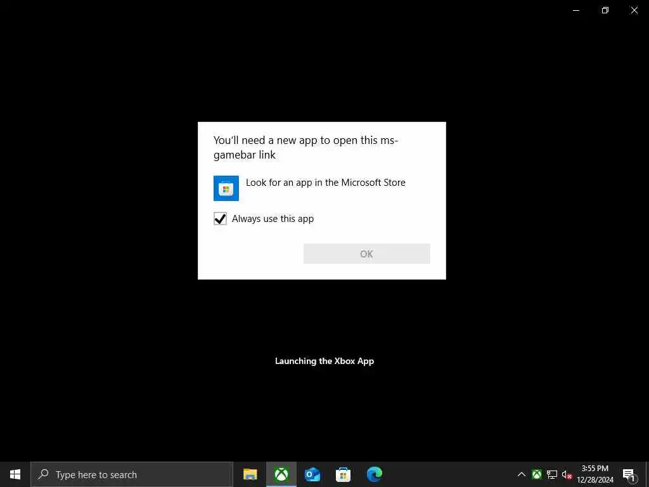This screenshot has width=649, height=487.
Task: Open File Explorer from the taskbar
Action: [250, 474]
